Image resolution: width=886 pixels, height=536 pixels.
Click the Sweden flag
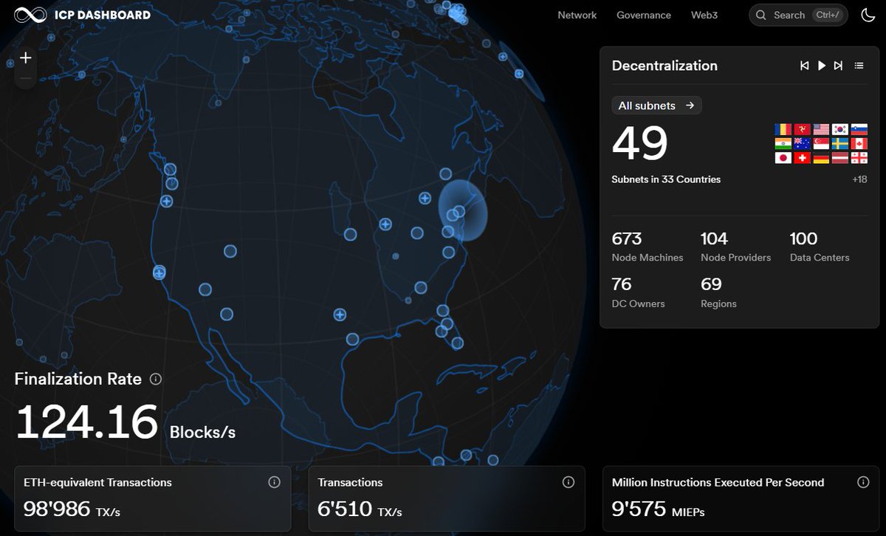[x=840, y=143]
